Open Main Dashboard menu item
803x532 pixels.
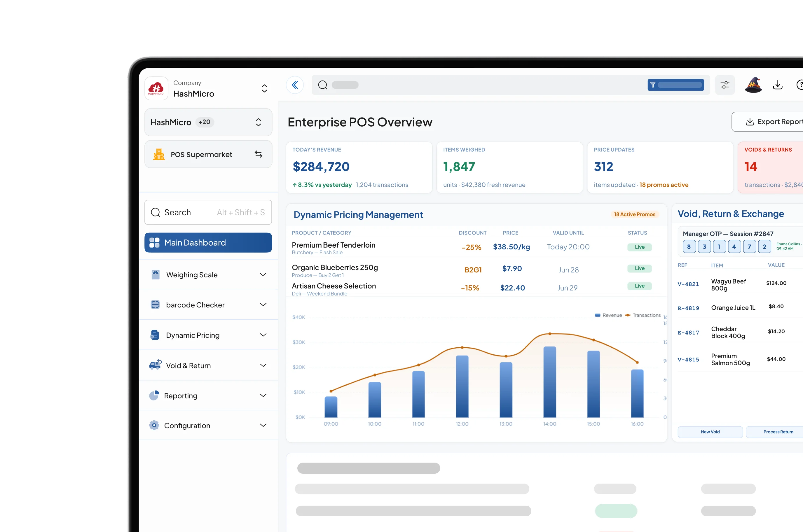208,243
